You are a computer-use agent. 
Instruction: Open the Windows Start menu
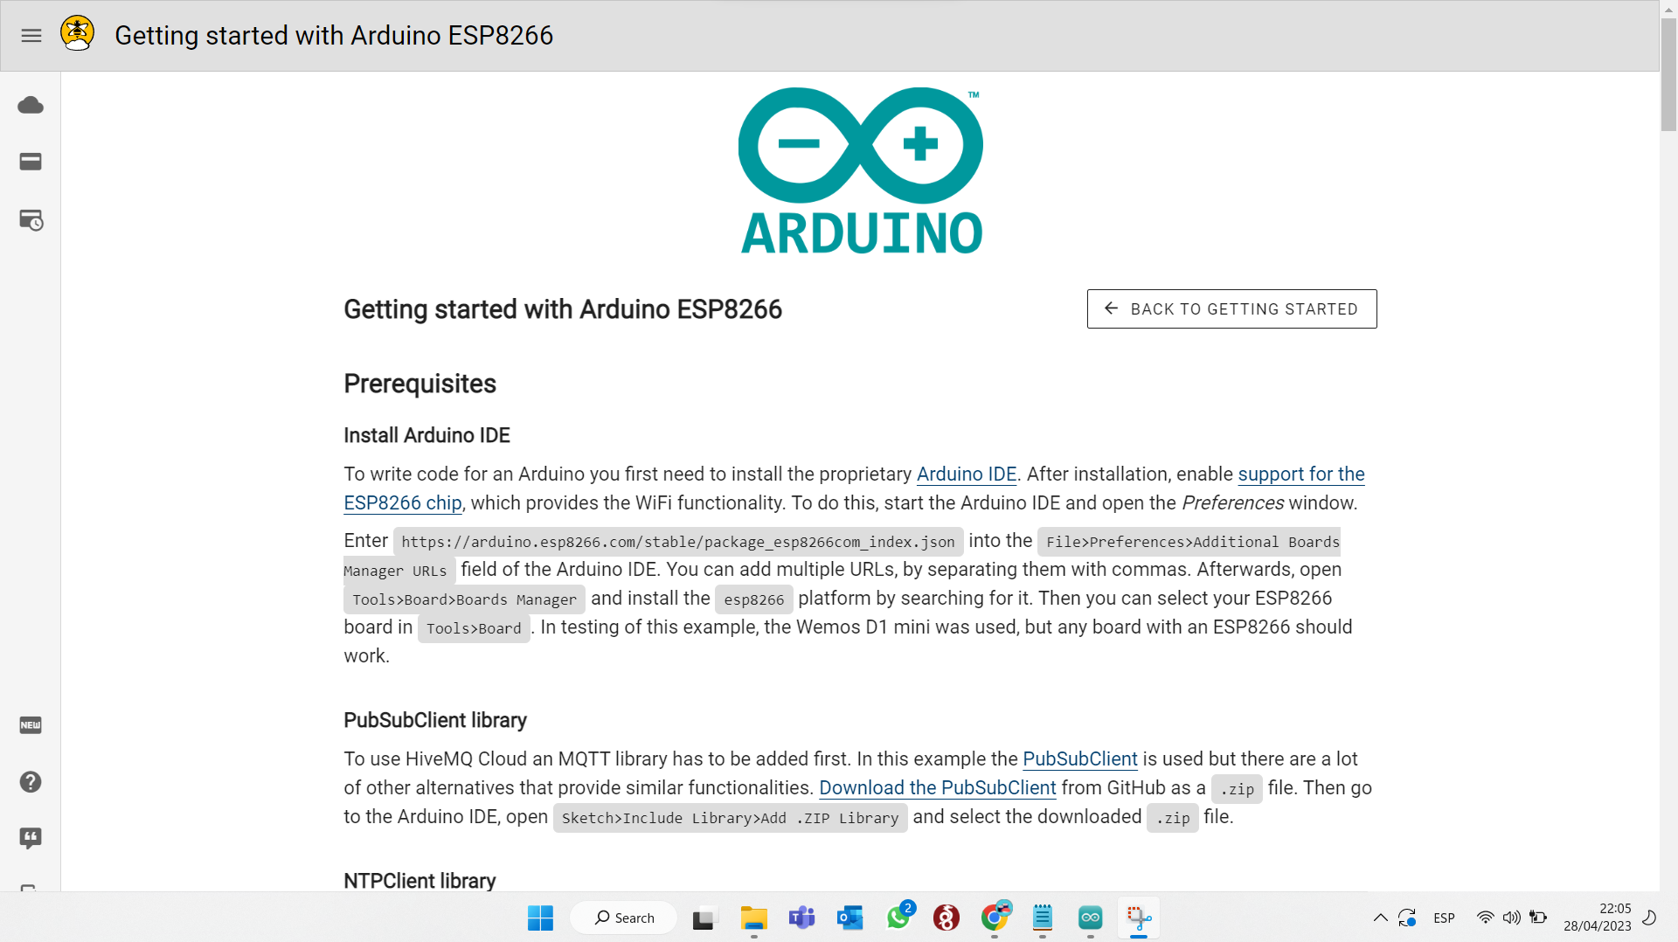click(x=540, y=918)
